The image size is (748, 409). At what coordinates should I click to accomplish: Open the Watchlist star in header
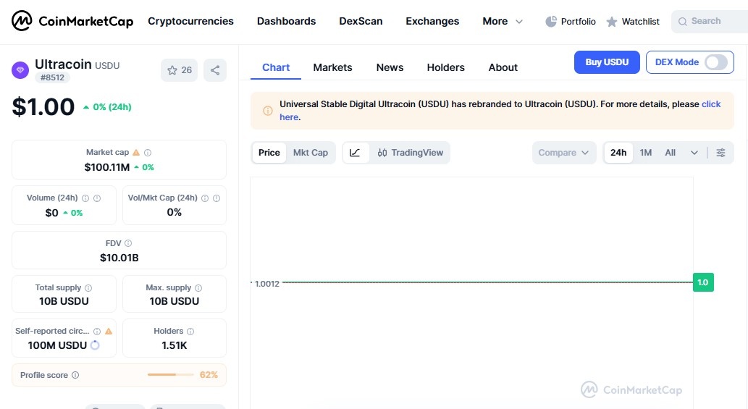coord(612,22)
